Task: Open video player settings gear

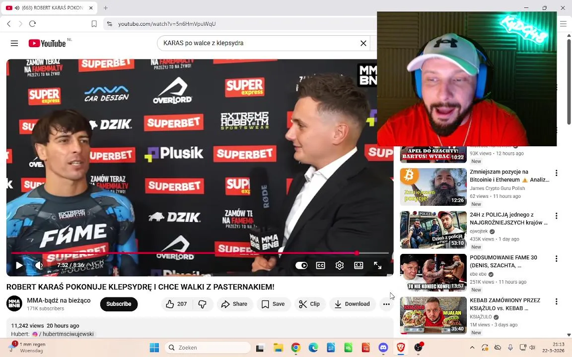Action: coord(339,265)
